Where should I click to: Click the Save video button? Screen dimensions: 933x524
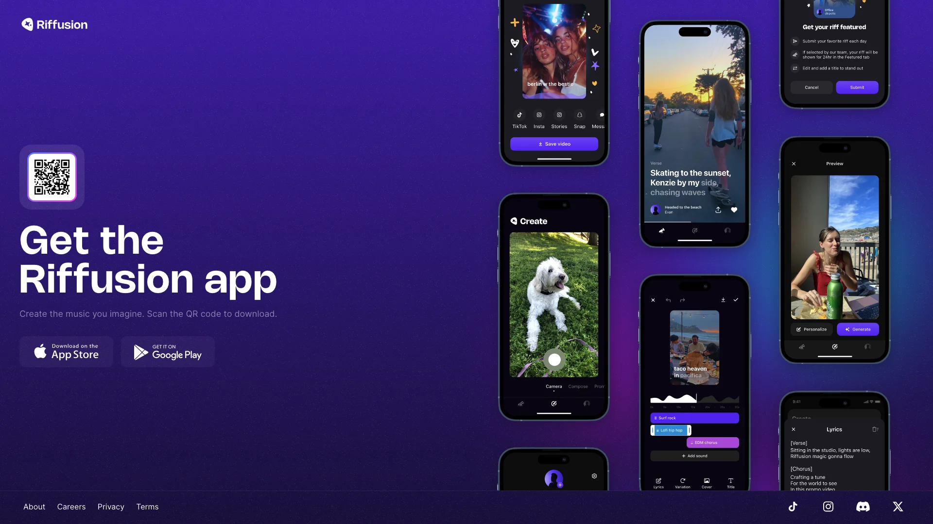(554, 143)
